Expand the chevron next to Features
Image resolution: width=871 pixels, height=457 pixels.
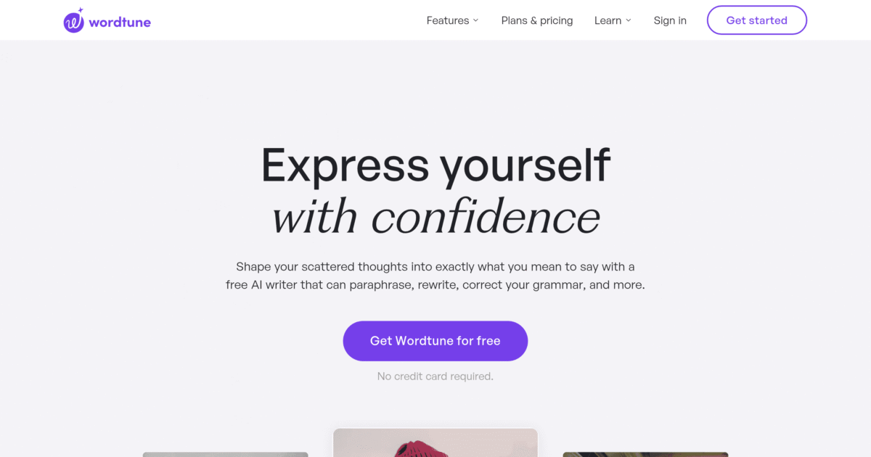click(476, 20)
